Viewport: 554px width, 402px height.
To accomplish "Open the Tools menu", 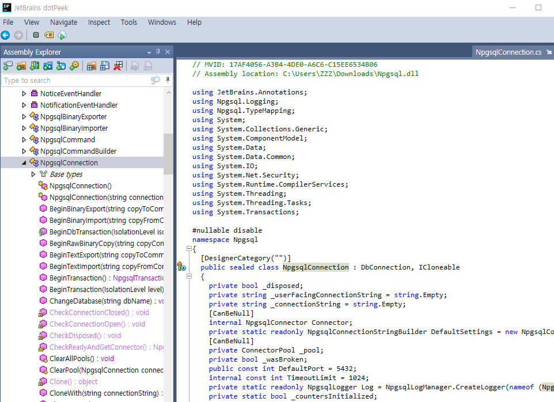I will [x=129, y=22].
